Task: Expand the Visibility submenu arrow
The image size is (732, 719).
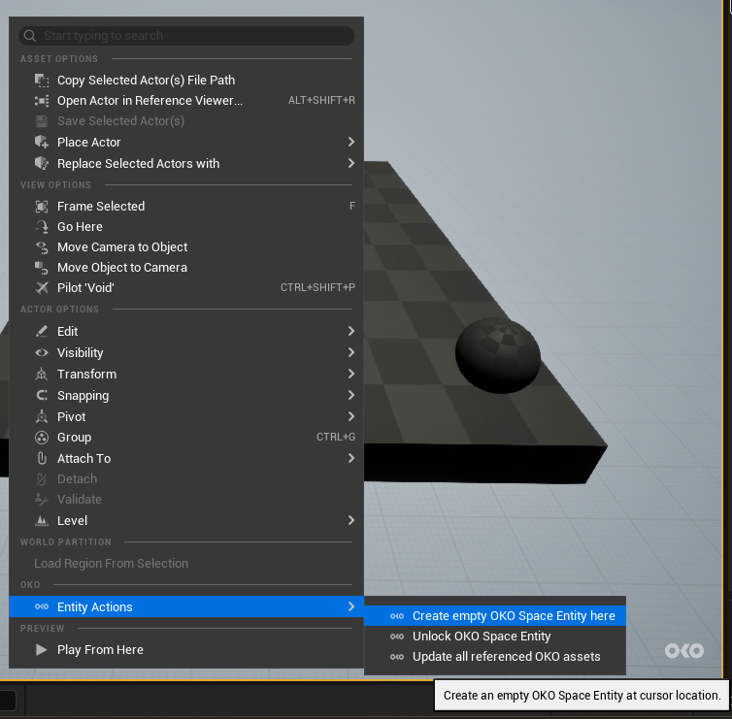Action: [351, 353]
